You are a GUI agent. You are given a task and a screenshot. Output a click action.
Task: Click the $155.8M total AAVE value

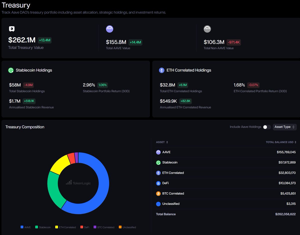click(x=116, y=42)
